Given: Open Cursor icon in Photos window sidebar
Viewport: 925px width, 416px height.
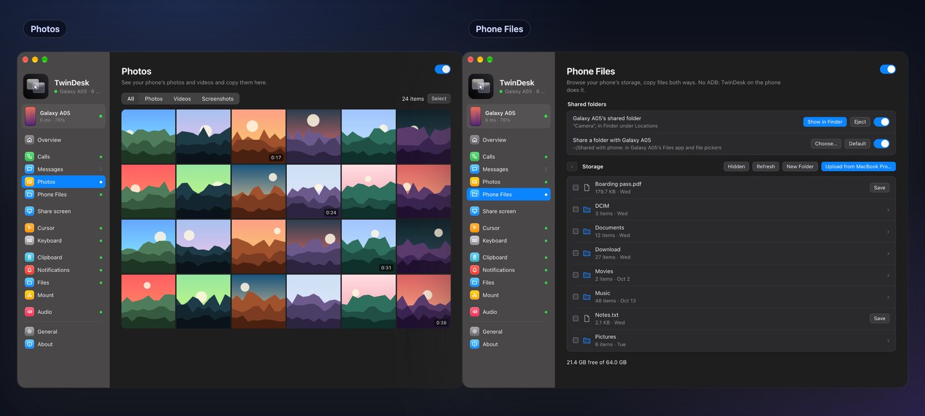Looking at the screenshot, I should point(29,228).
